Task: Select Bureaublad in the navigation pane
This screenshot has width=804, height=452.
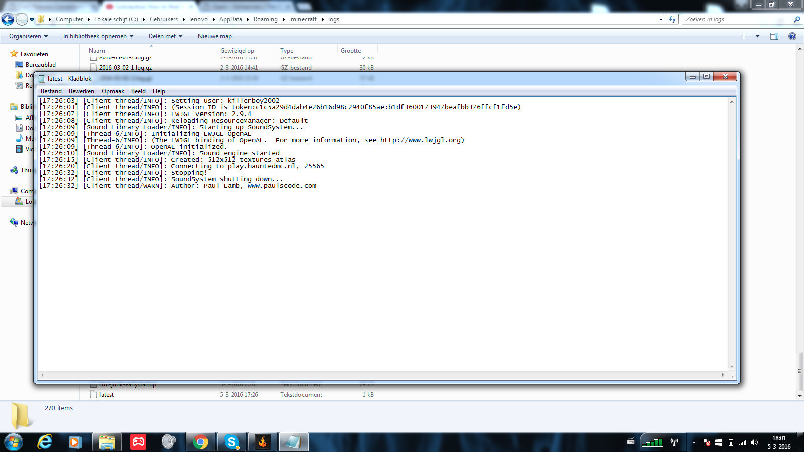Action: (41, 65)
